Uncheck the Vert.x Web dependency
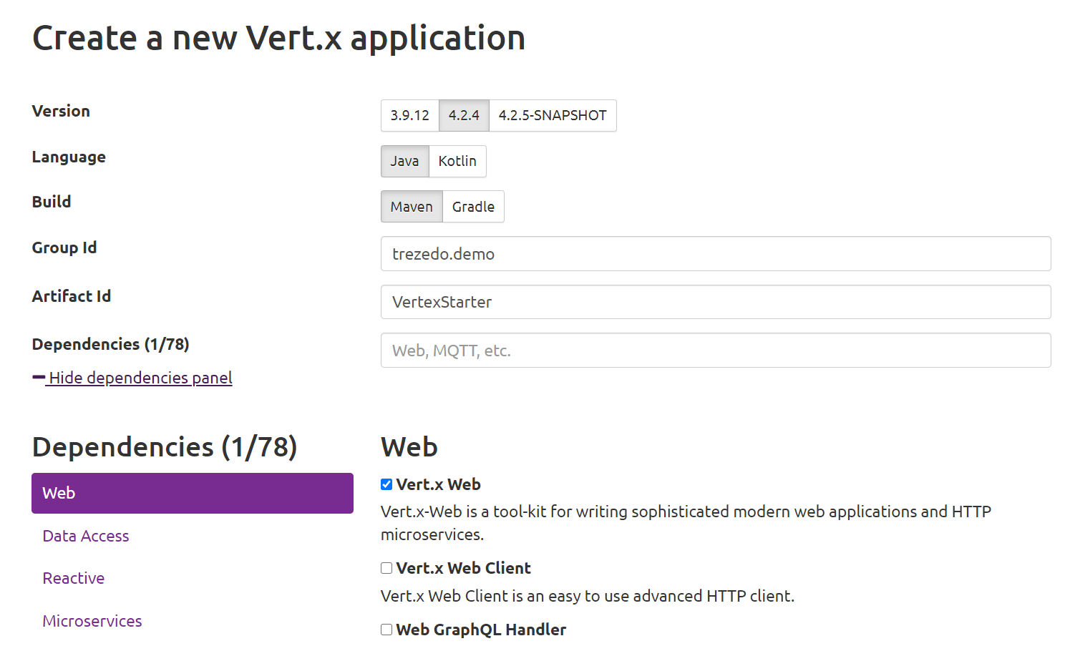The width and height of the screenshot is (1075, 646). pos(386,484)
